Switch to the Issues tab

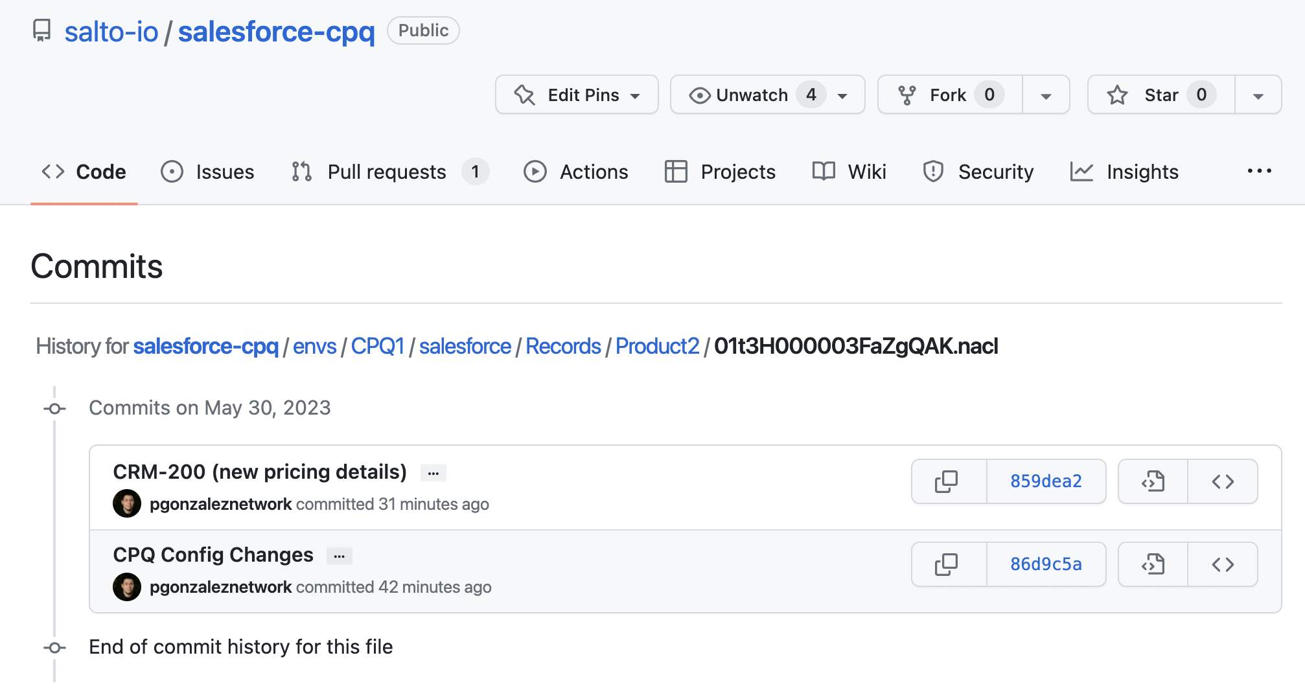(207, 172)
